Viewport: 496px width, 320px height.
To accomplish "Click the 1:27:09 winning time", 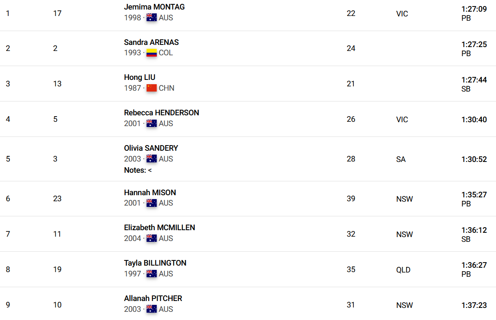I will [474, 9].
